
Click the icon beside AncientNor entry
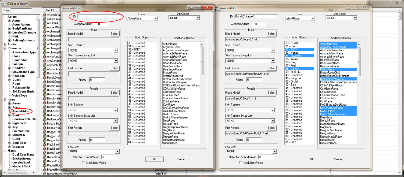[x=45, y=27]
